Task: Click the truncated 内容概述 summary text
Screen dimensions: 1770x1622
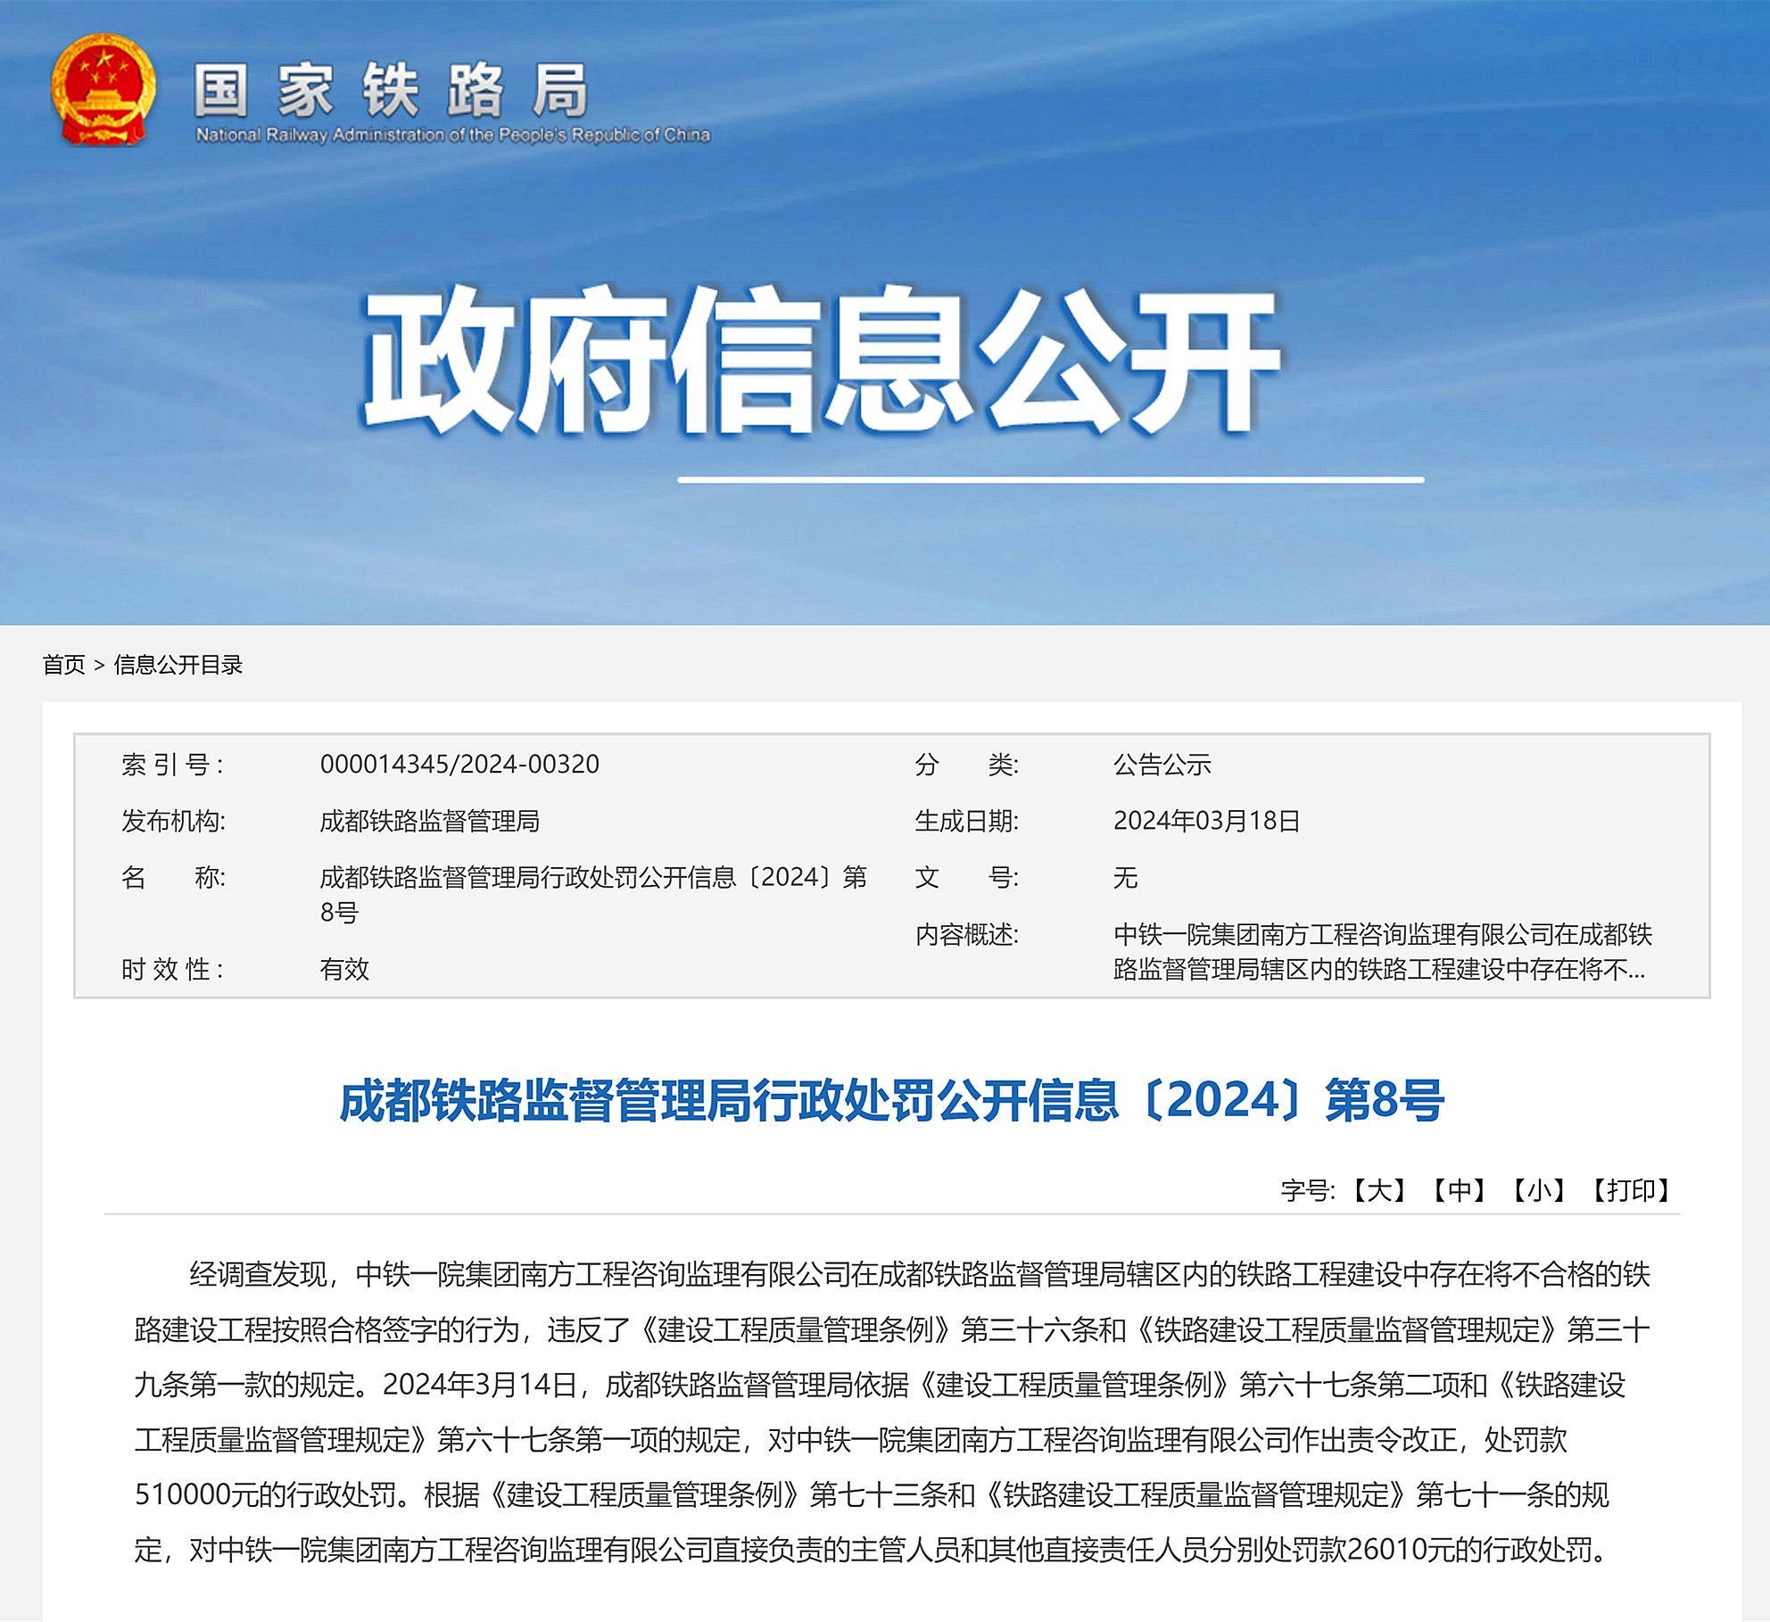Action: pos(1383,952)
